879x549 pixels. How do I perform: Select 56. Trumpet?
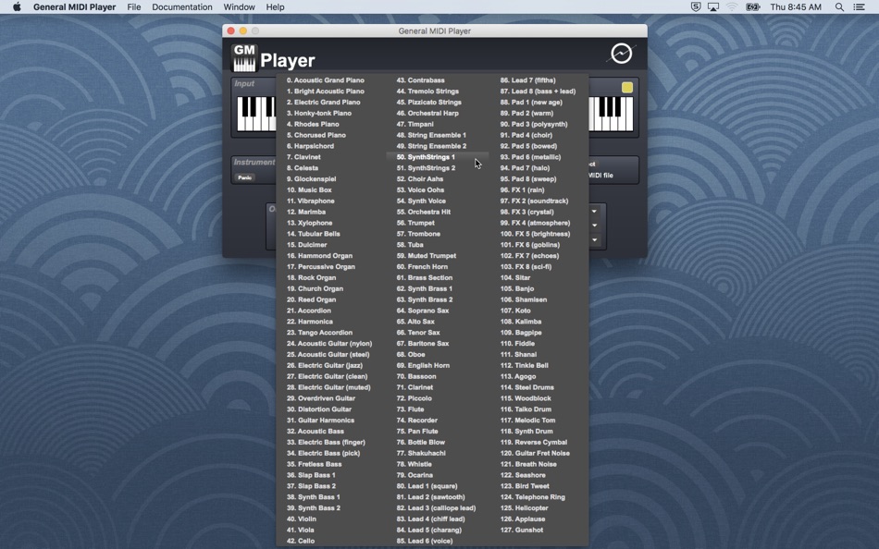pos(415,223)
